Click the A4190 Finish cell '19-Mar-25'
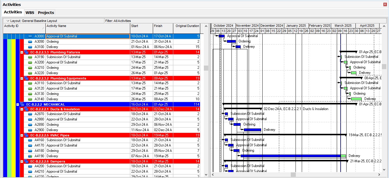Viewport: 389px width, 178px height. tap(163, 156)
